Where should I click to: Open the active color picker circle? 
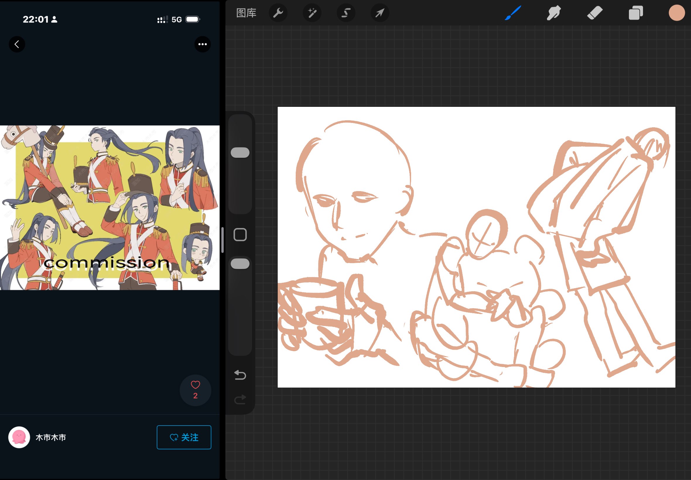pyautogui.click(x=677, y=13)
